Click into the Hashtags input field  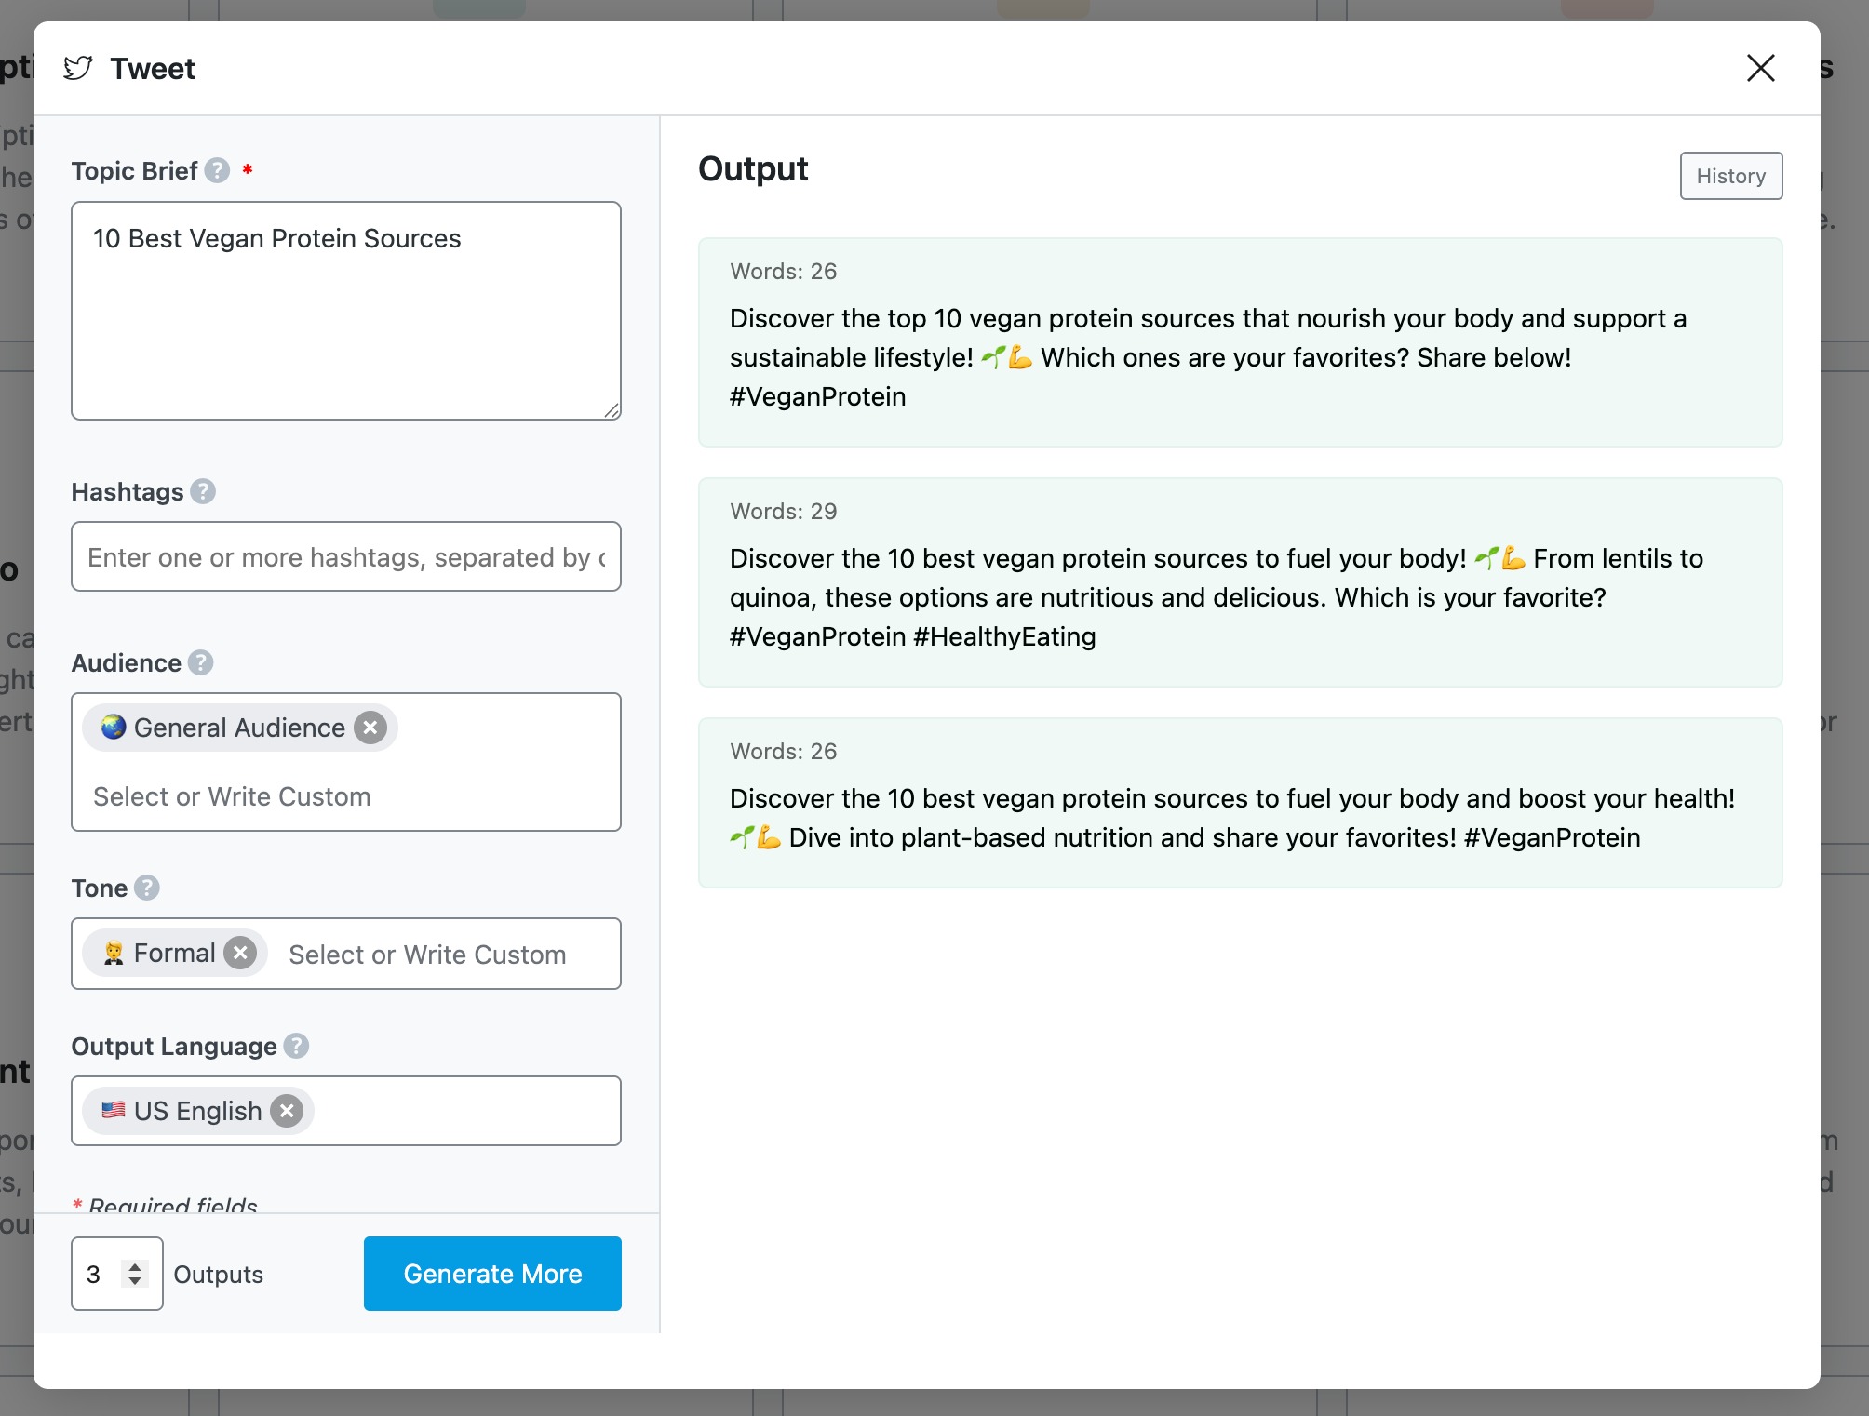pos(345,557)
